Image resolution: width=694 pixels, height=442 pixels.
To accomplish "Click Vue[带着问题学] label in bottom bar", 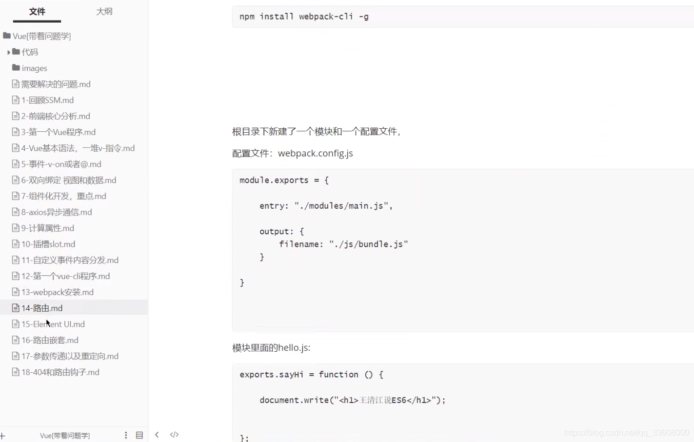I will click(65, 435).
